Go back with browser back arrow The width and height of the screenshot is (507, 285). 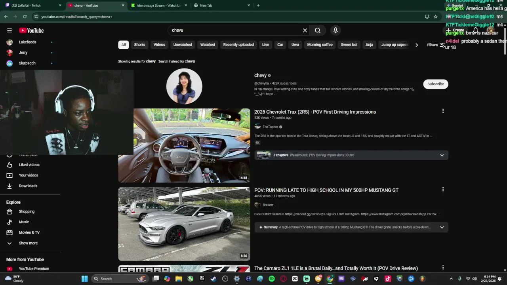coord(6,17)
